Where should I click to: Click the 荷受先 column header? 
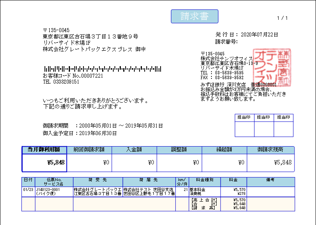pyautogui.click(x=97, y=180)
